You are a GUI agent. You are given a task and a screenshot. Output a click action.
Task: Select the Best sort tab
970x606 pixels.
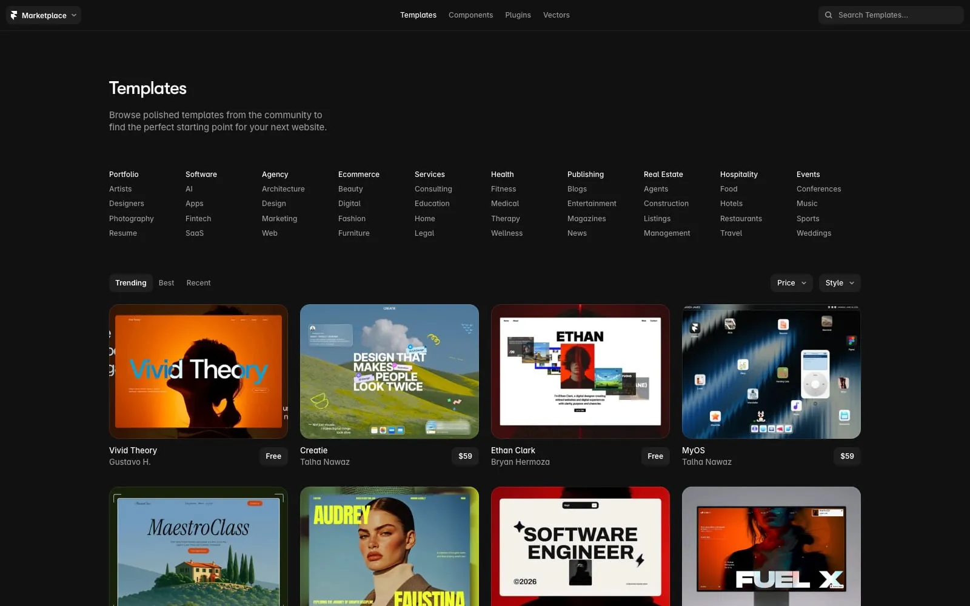(166, 283)
